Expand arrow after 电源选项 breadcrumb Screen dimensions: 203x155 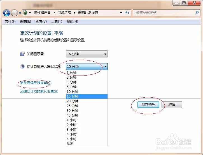pyautogui.click(x=75, y=13)
